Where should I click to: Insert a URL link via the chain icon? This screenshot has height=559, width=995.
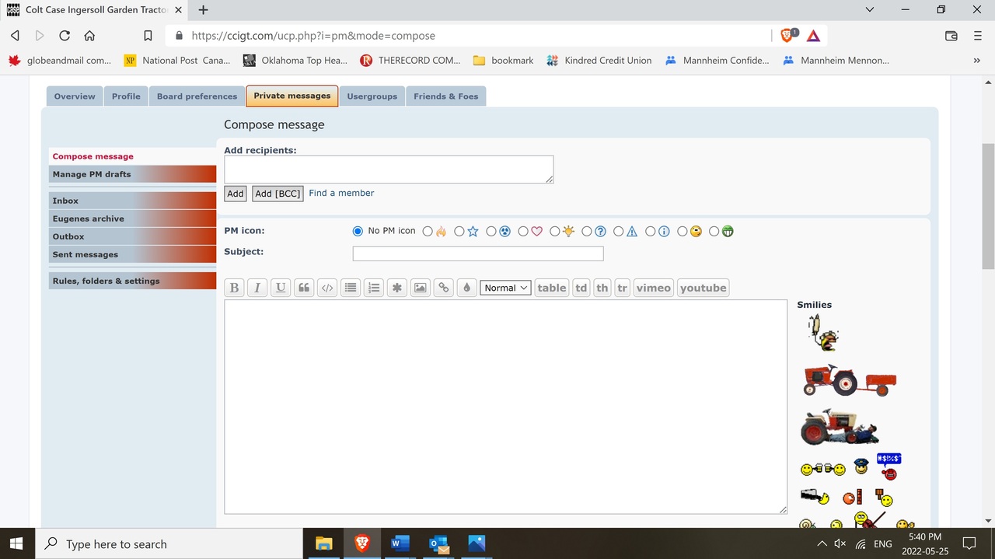click(443, 288)
